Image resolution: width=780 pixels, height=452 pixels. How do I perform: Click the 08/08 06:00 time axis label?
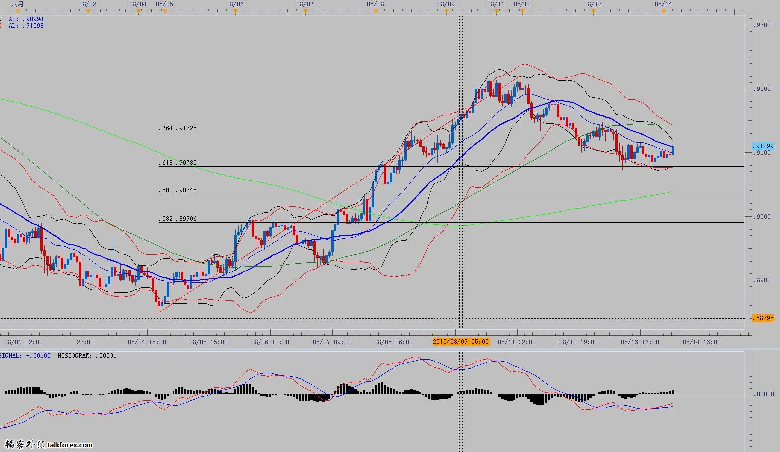393,342
